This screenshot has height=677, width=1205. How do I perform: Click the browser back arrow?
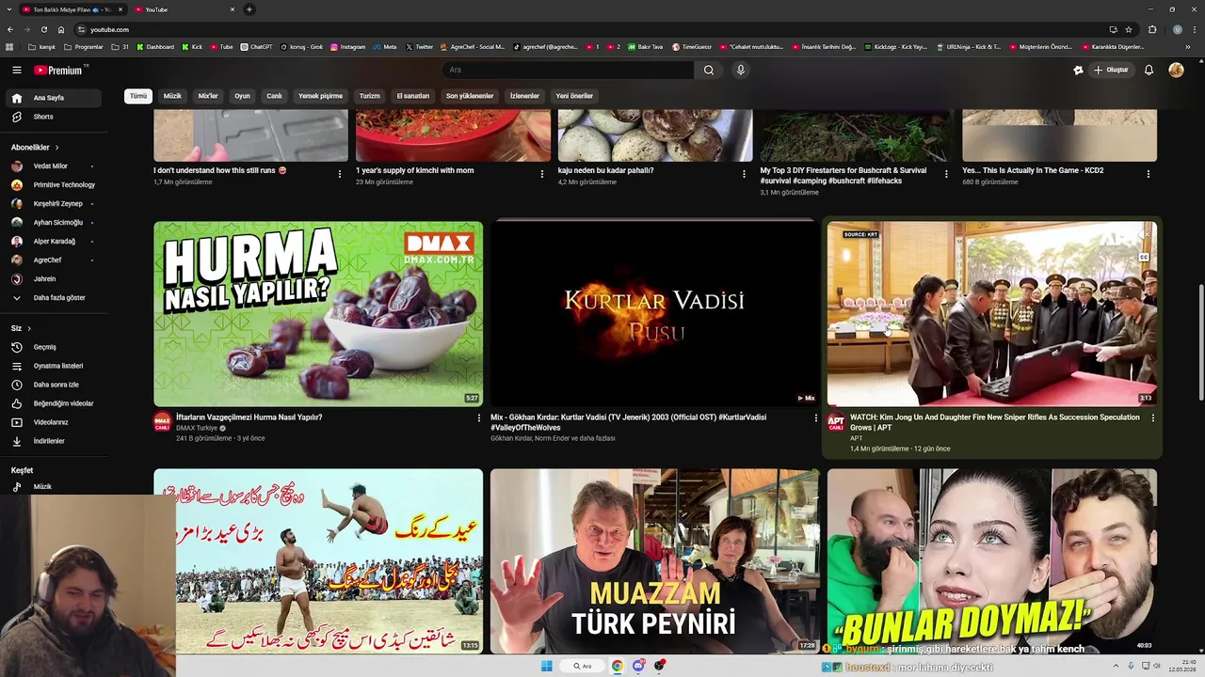click(10, 29)
